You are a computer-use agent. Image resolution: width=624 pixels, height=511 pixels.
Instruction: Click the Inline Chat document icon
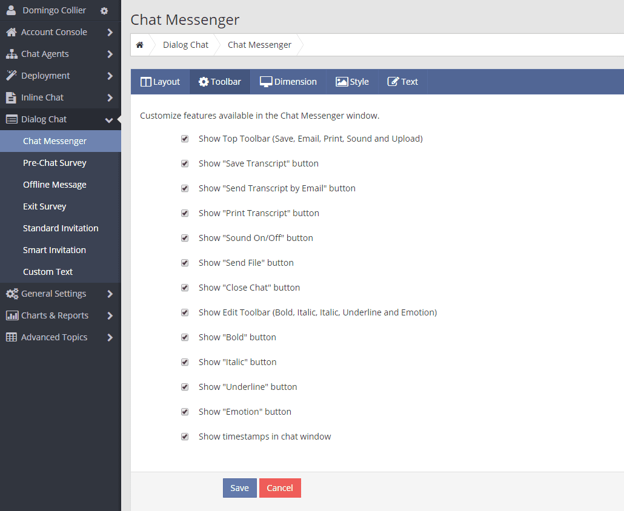[x=12, y=97]
